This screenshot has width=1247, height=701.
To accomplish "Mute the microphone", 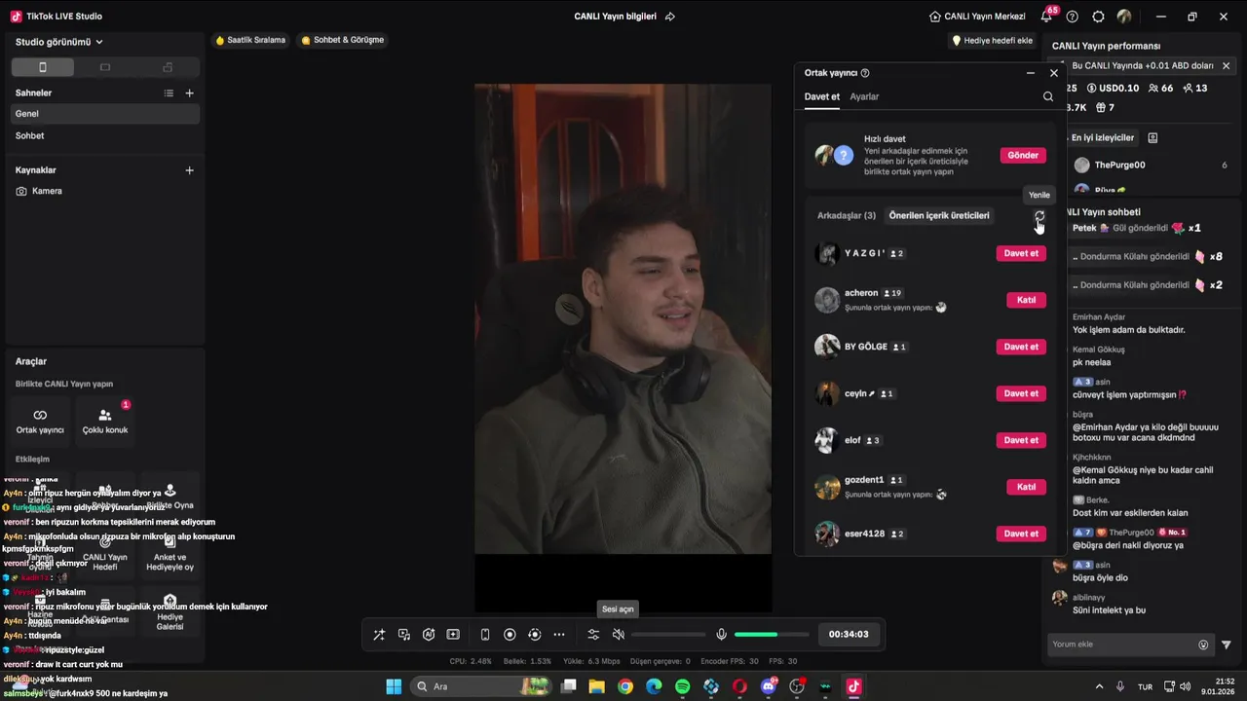I will point(721,635).
